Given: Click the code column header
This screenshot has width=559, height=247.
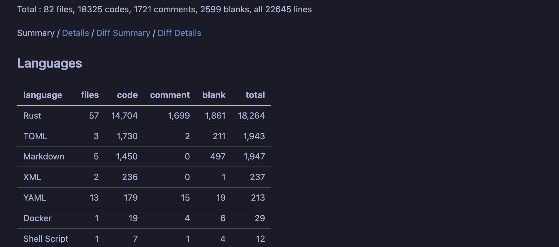Looking at the screenshot, I should tap(127, 95).
